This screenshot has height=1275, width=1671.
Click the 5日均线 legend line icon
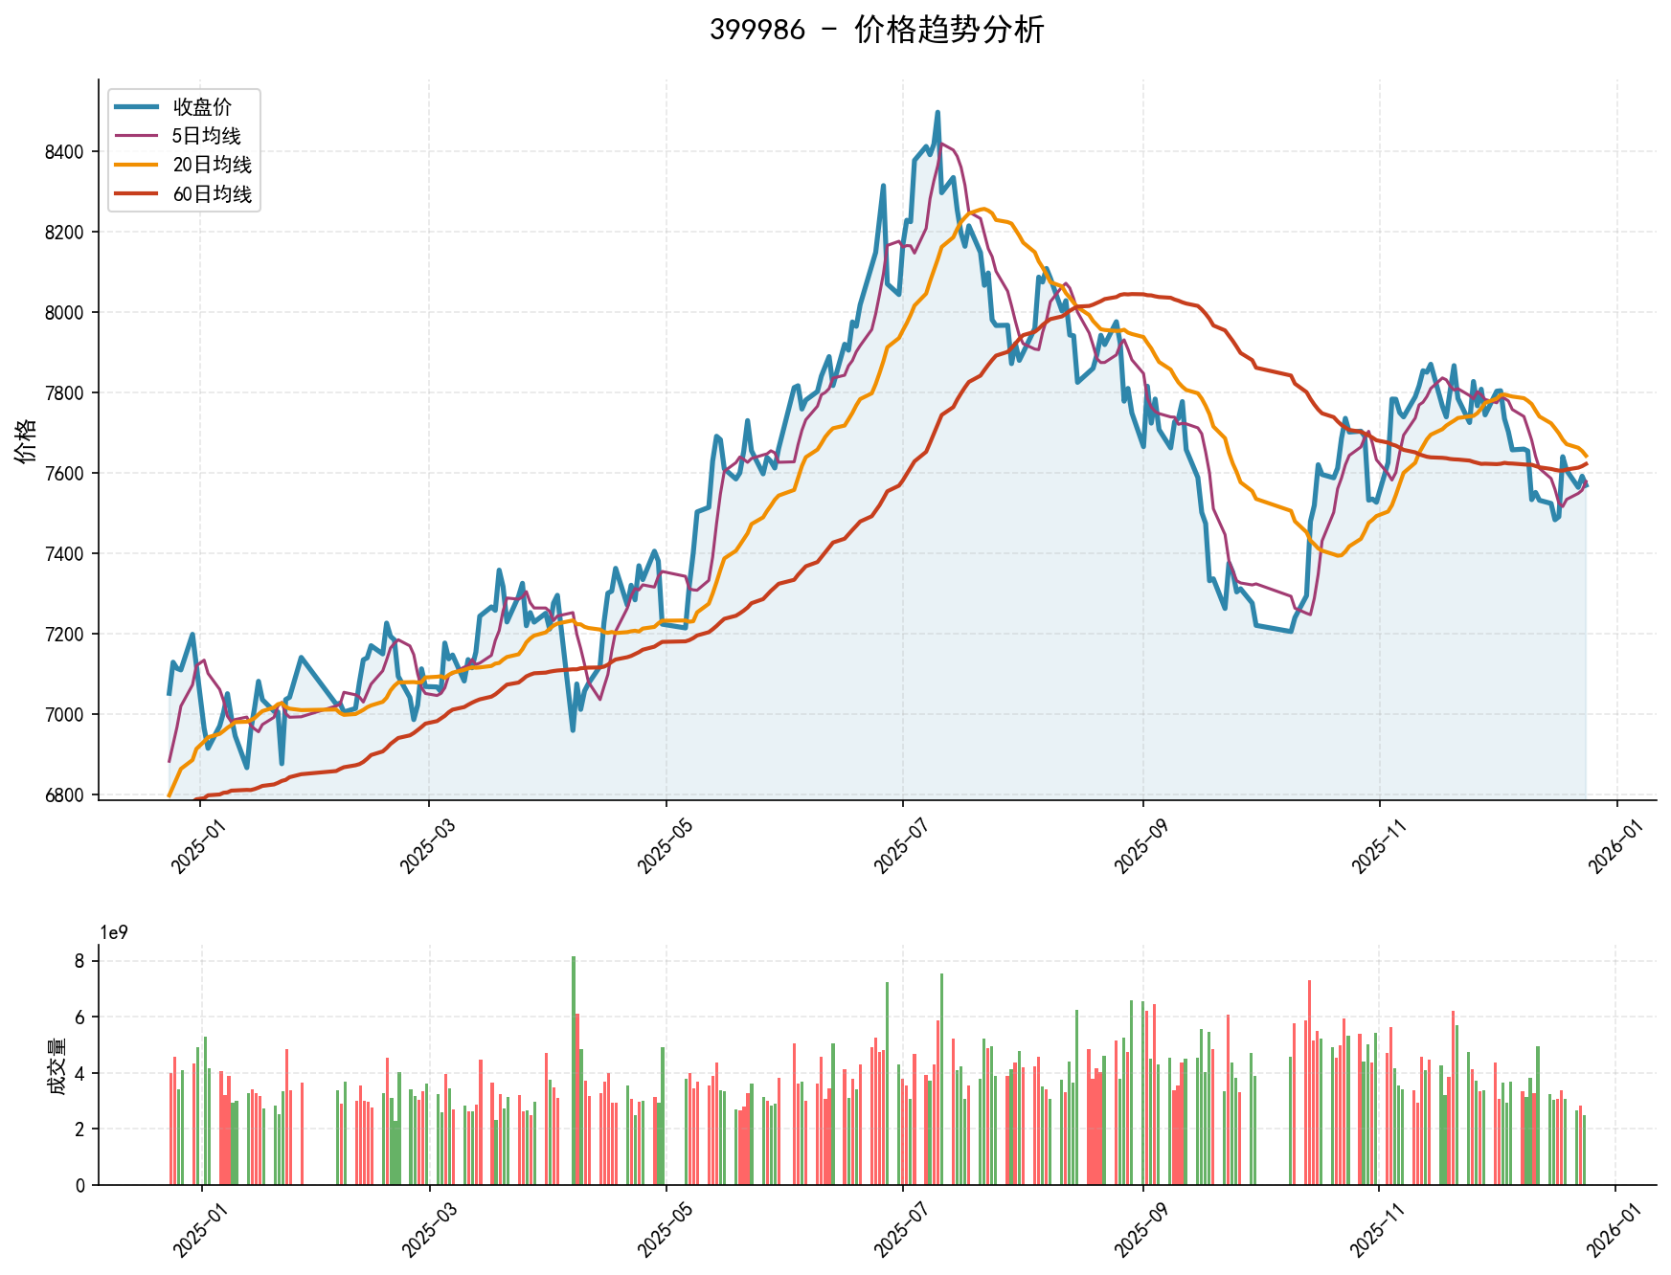point(134,136)
